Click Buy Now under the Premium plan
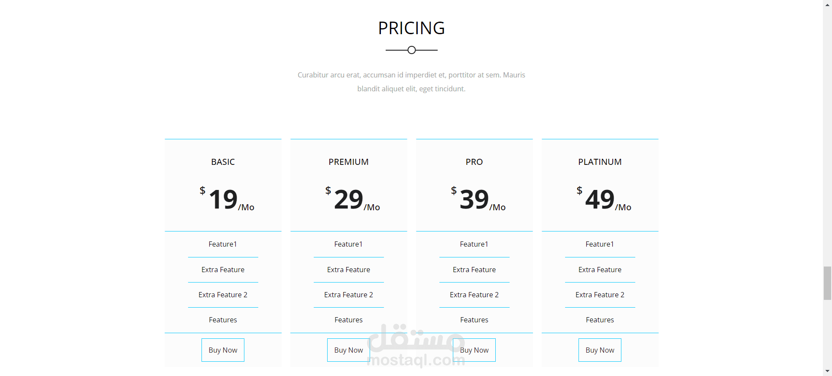 [x=348, y=350]
